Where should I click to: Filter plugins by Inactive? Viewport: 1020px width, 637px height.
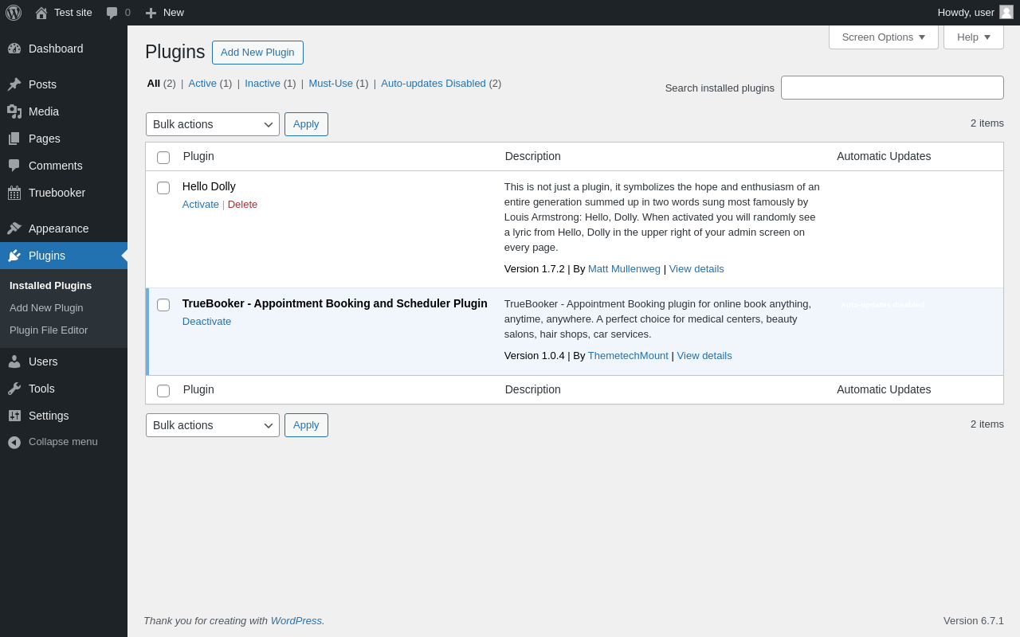tap(262, 83)
